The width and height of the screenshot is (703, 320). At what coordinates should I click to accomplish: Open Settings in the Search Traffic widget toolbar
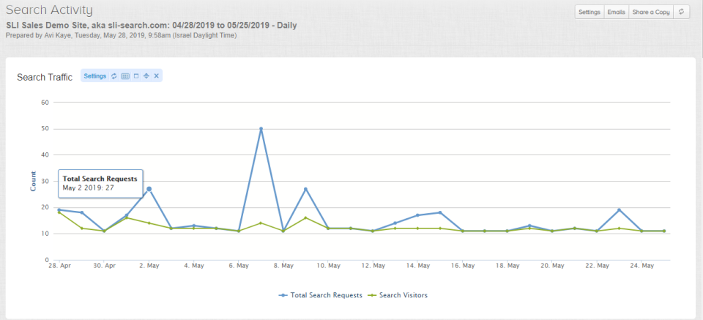pos(94,76)
